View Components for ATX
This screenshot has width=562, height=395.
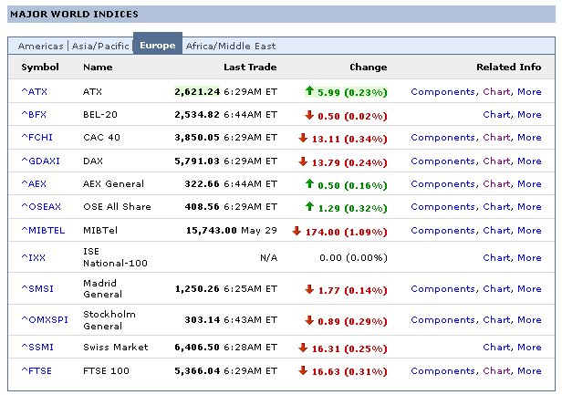tap(443, 92)
